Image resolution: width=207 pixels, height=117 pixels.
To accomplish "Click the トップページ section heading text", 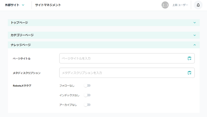I will pyautogui.click(x=19, y=23).
